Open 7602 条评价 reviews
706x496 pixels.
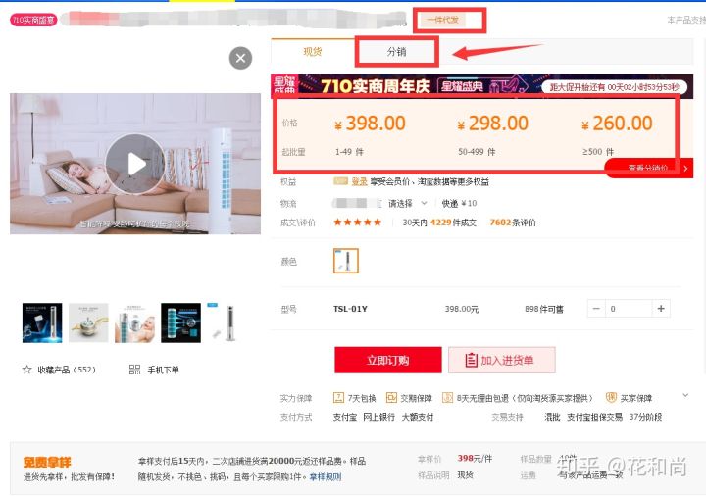click(513, 223)
